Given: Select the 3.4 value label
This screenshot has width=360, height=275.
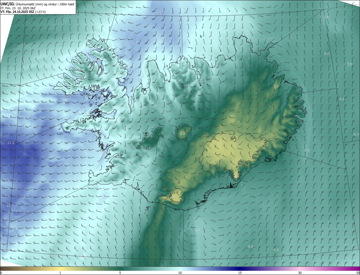Looking at the screenshot, I should (x=276, y=87).
